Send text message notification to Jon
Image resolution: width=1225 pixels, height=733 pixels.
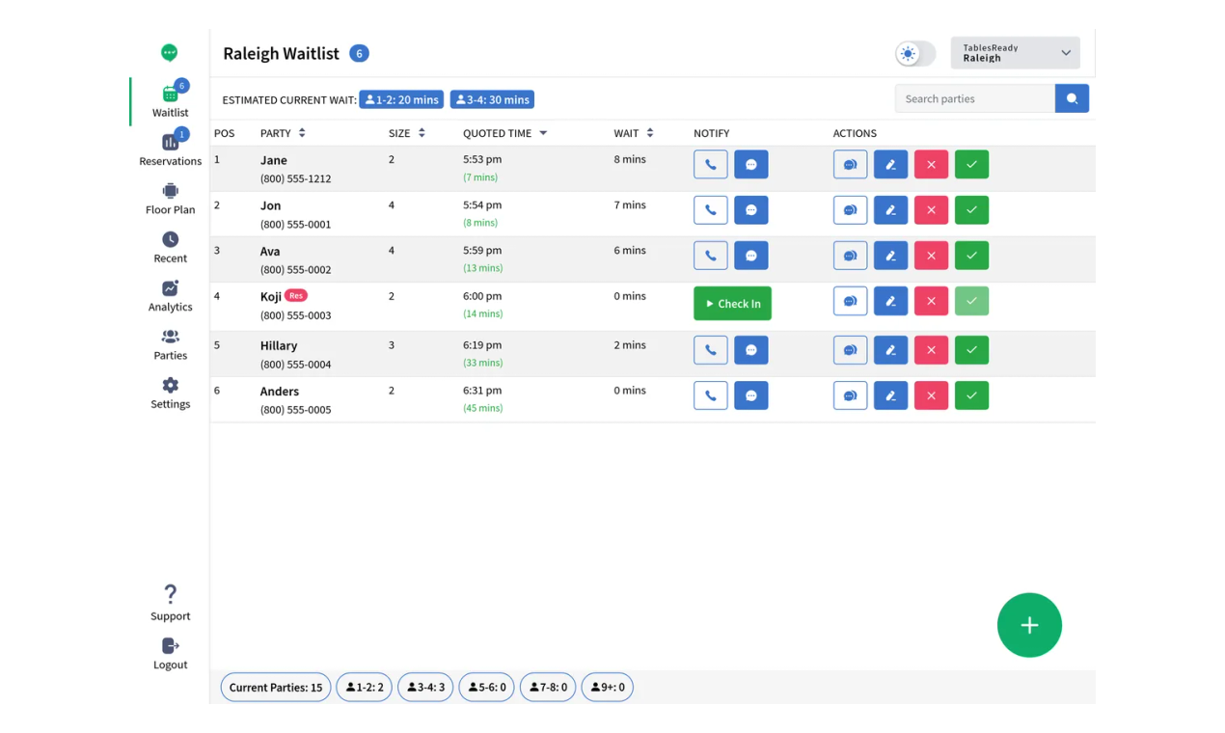pos(751,210)
